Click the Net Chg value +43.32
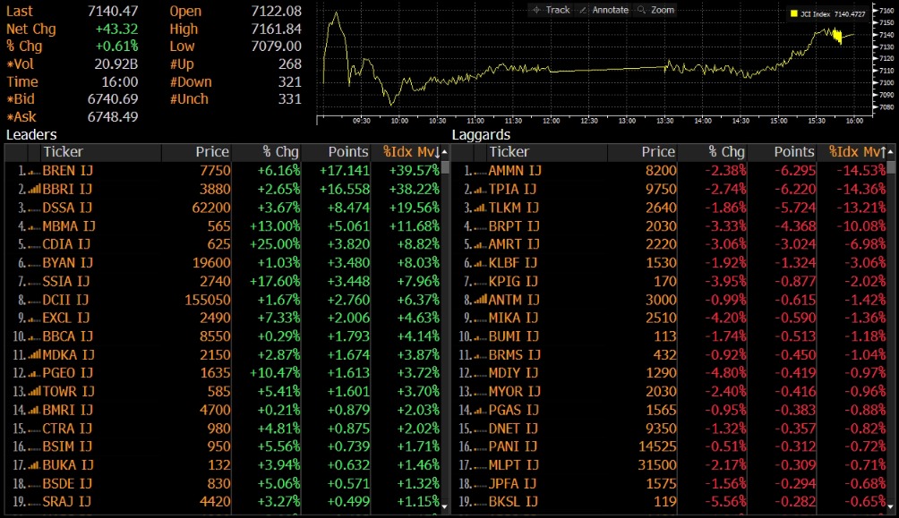This screenshot has width=899, height=518. pos(116,29)
